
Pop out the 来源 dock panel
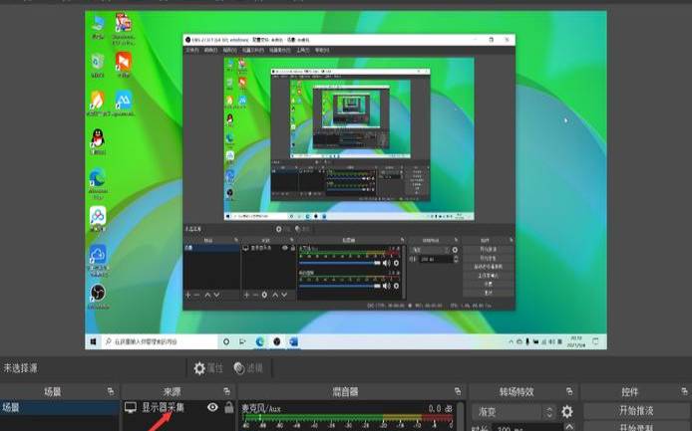226,391
